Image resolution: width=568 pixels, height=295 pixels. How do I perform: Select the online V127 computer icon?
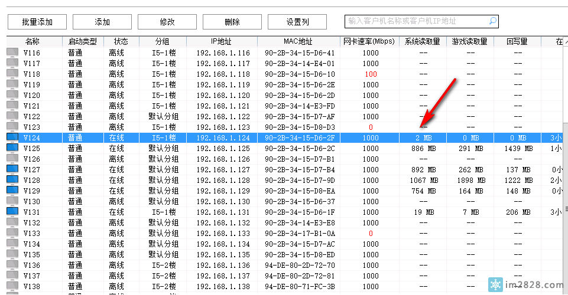pyautogui.click(x=12, y=169)
